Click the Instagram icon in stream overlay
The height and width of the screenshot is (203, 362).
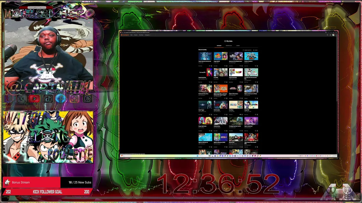(74, 98)
